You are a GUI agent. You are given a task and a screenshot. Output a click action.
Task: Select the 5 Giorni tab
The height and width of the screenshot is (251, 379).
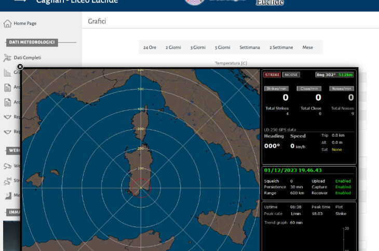pyautogui.click(x=223, y=48)
